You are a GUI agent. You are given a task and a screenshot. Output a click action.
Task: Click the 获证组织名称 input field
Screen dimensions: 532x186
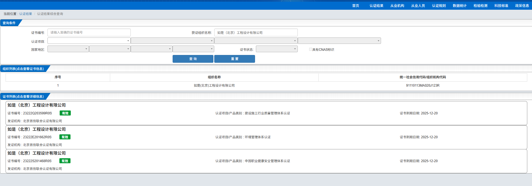coord(256,32)
